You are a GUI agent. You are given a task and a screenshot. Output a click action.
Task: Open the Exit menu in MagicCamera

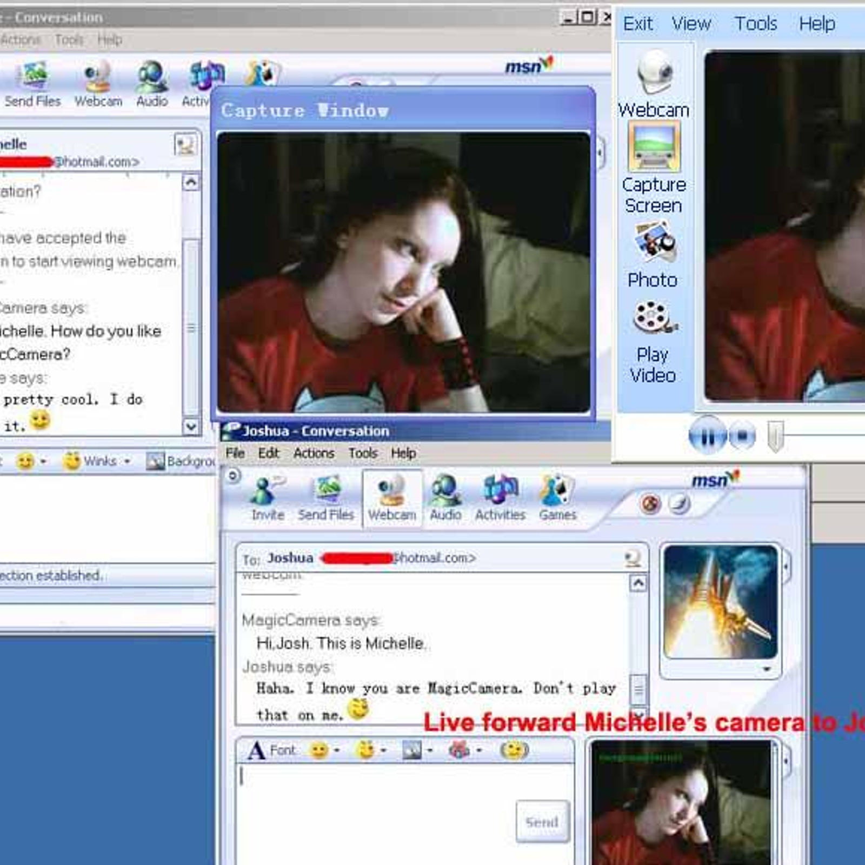click(638, 24)
